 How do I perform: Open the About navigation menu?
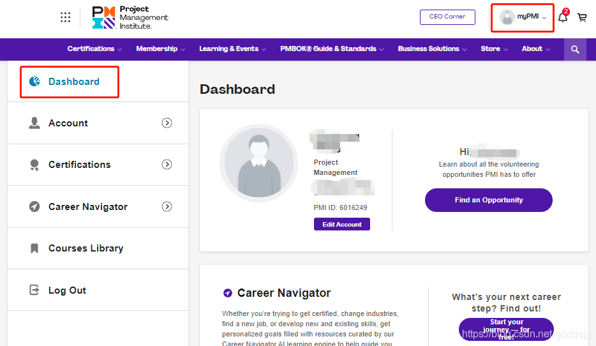pyautogui.click(x=535, y=49)
